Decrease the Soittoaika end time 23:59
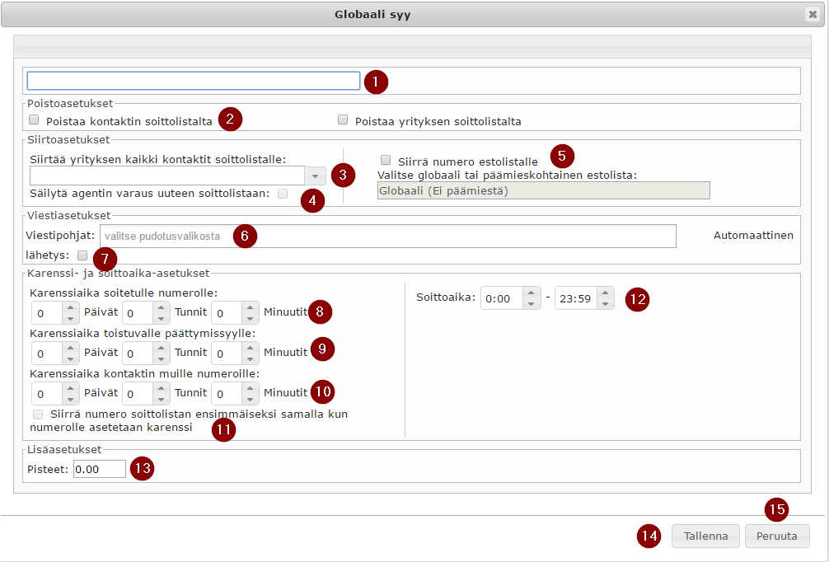This screenshot has height=562, width=829. 606,303
